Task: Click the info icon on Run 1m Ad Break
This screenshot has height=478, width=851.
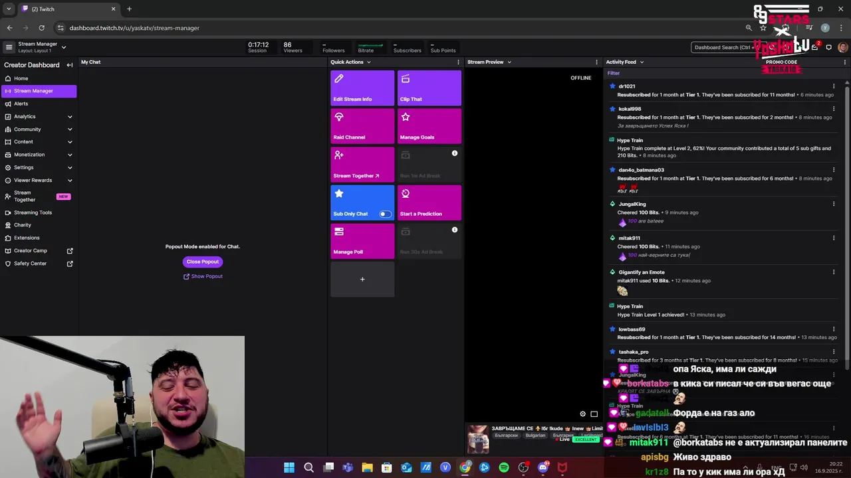Action: point(455,153)
